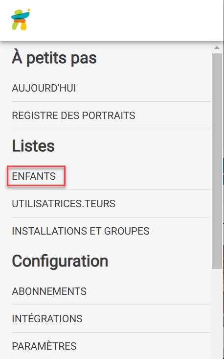This screenshot has width=224, height=359.
Task: Open INSTALLATIONS ET GROUPES
Action: tap(81, 231)
